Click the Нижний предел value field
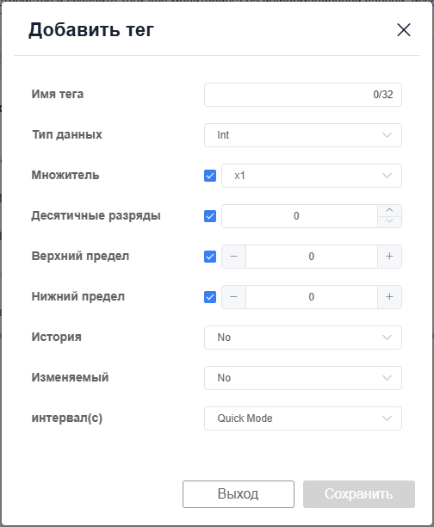This screenshot has height=527, width=434. tap(312, 297)
